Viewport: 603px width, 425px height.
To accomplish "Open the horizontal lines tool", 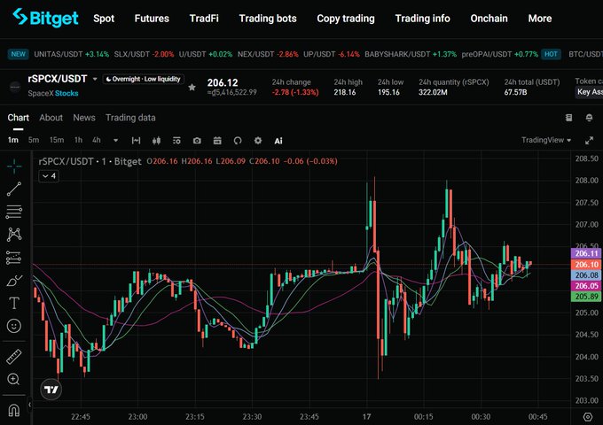I will pyautogui.click(x=14, y=212).
